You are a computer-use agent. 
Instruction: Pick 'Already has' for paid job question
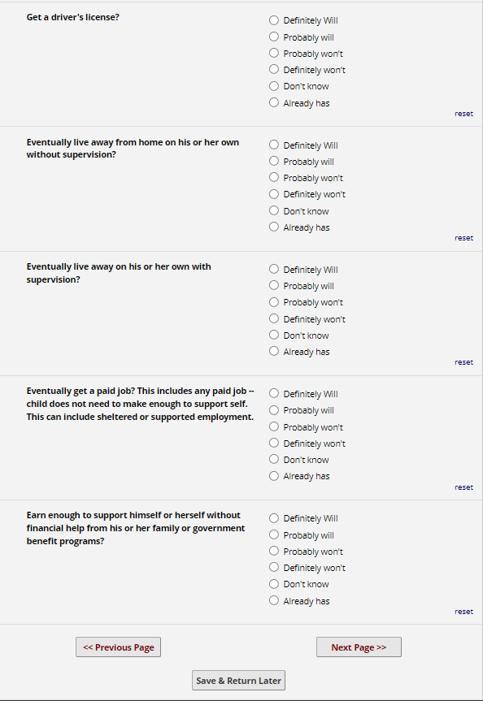pos(274,476)
